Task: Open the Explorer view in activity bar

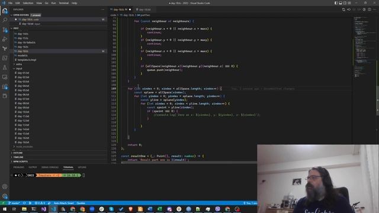Action: pos(5,11)
